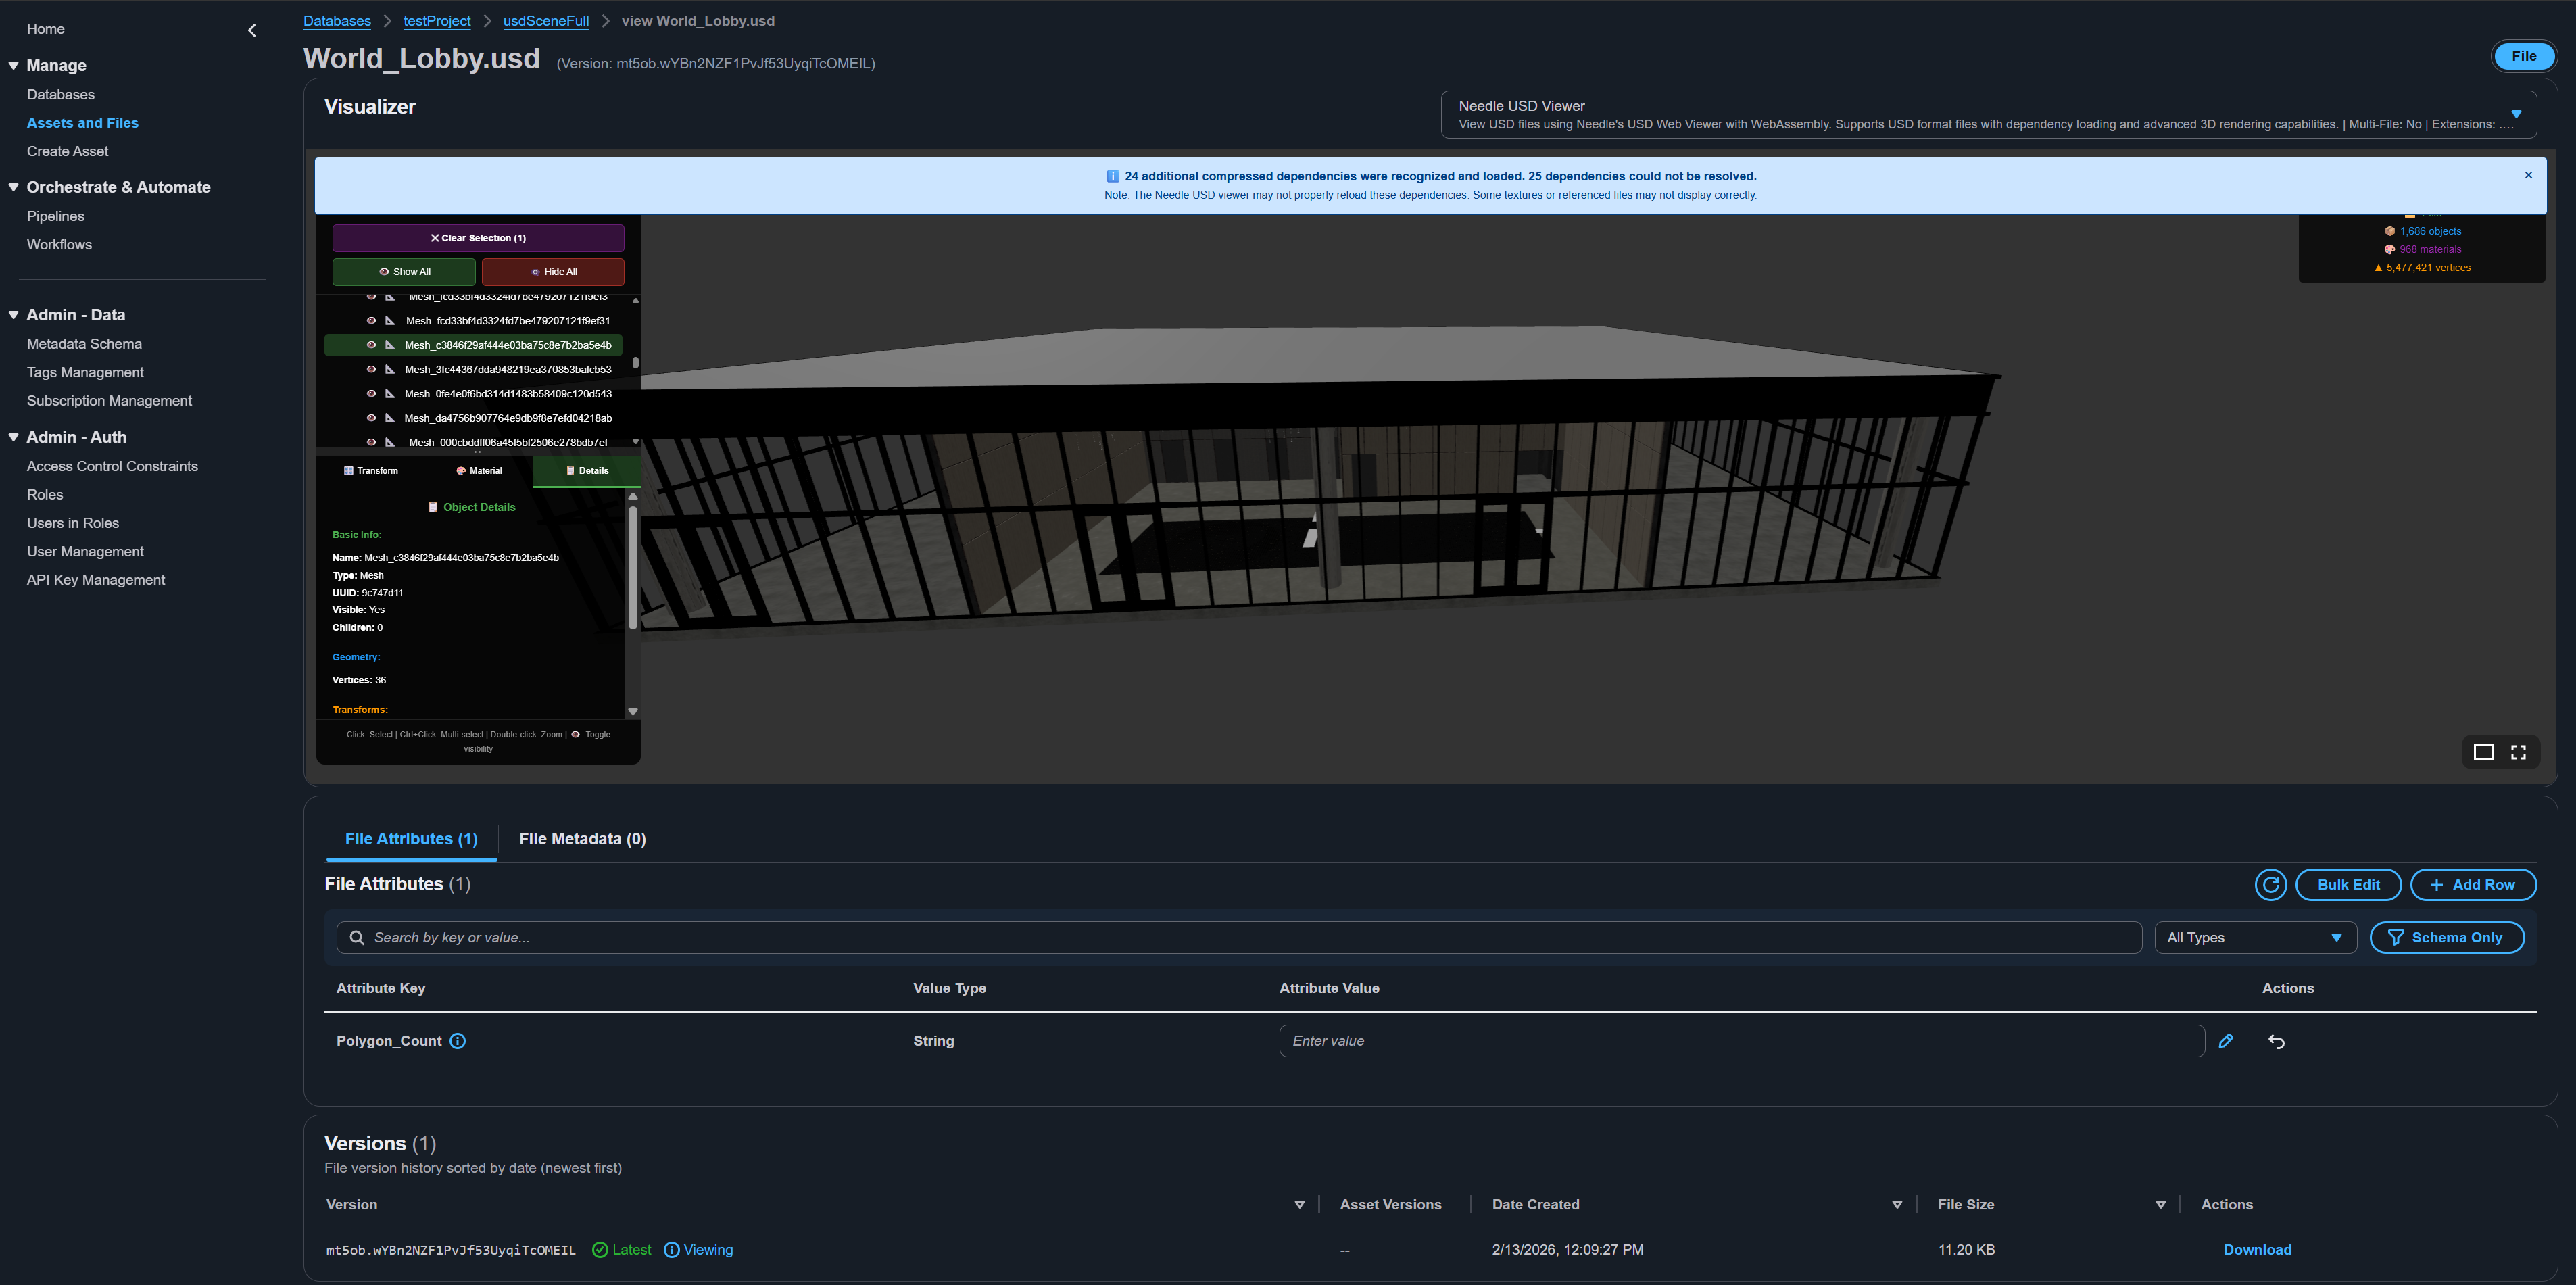Open the Needle USD Viewer selector dropdown

(x=1988, y=114)
